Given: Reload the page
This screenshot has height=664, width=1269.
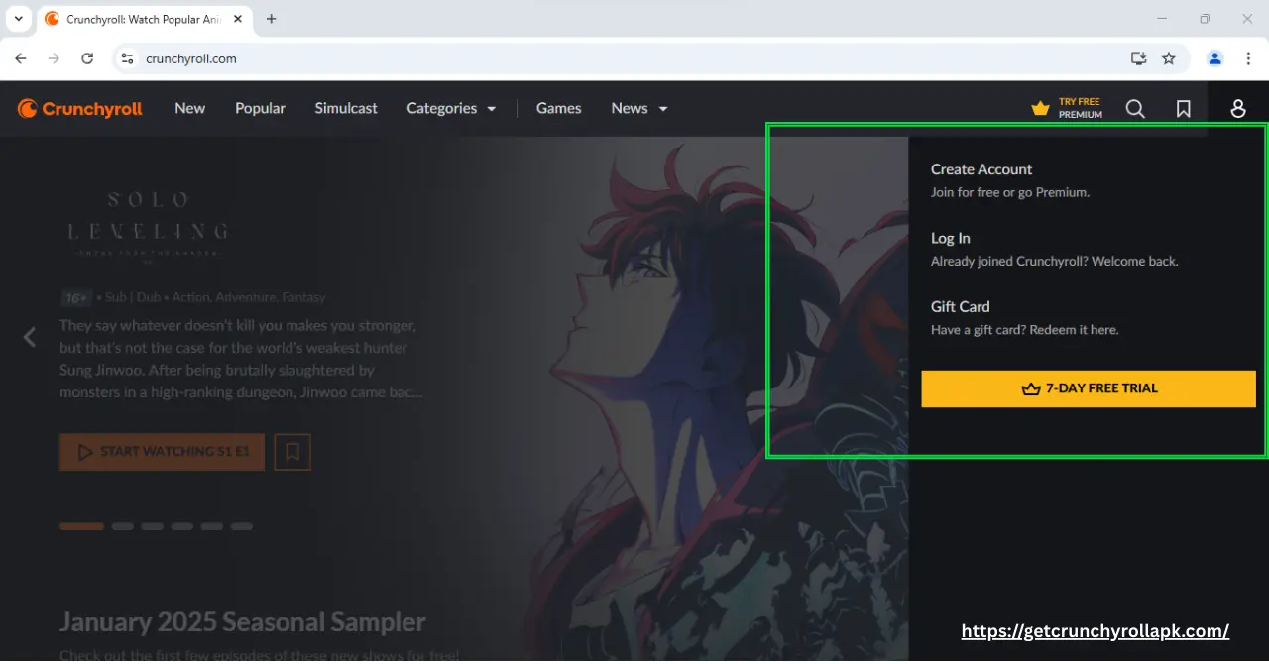Looking at the screenshot, I should pyautogui.click(x=87, y=58).
